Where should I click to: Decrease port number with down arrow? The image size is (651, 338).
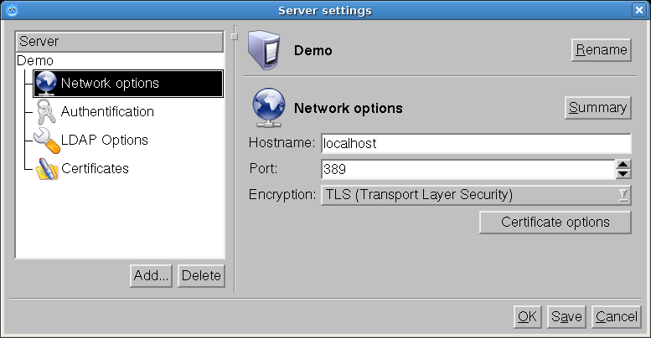[623, 174]
